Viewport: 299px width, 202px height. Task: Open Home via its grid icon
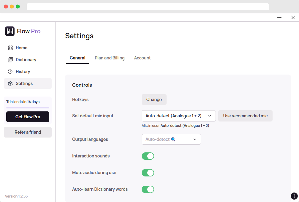point(10,48)
